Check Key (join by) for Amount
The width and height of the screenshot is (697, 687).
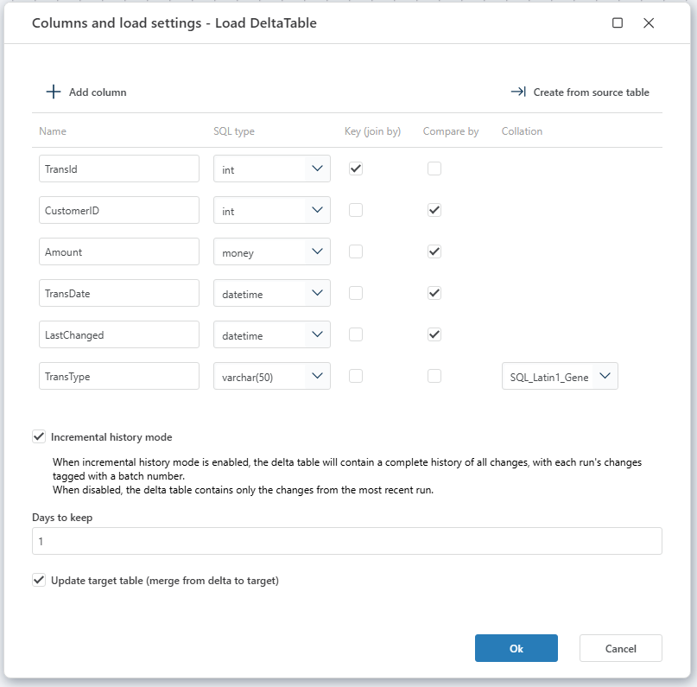pos(356,251)
